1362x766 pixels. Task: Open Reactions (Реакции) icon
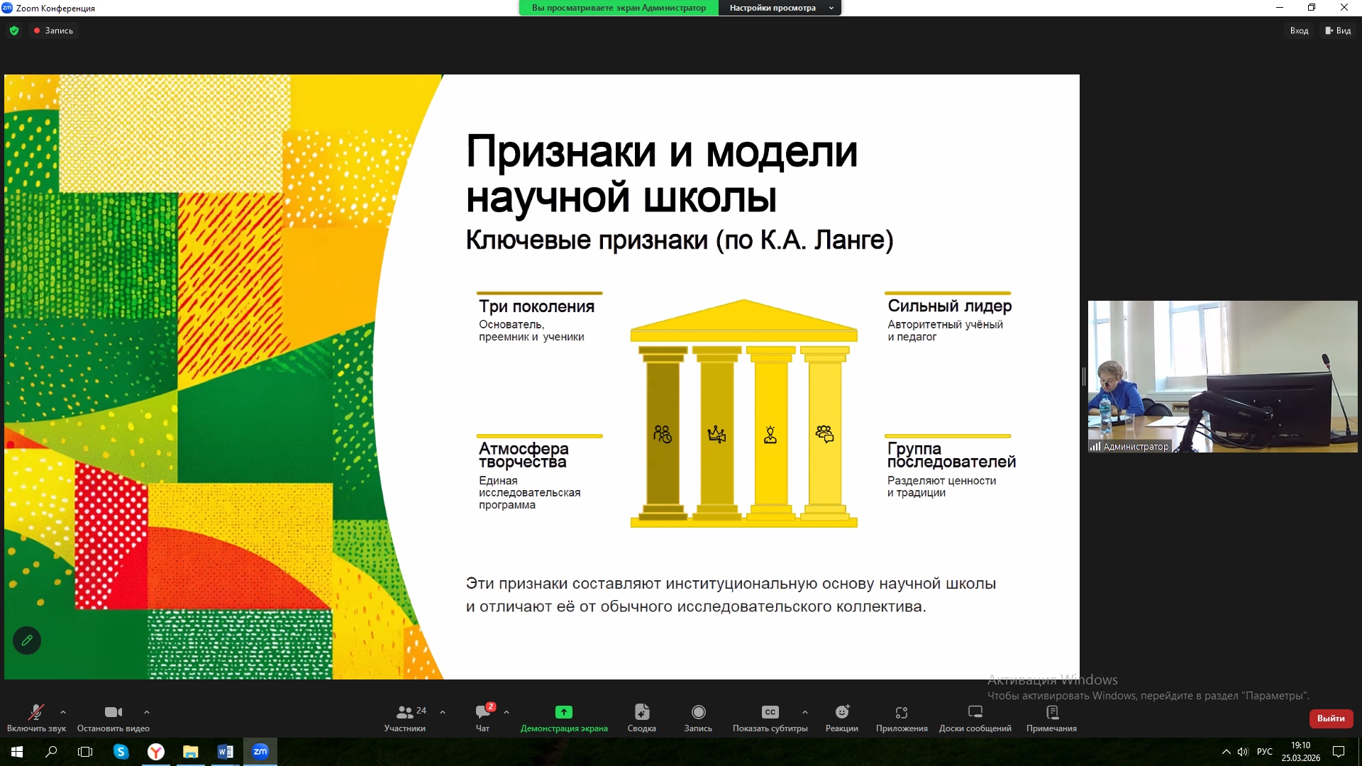842,712
